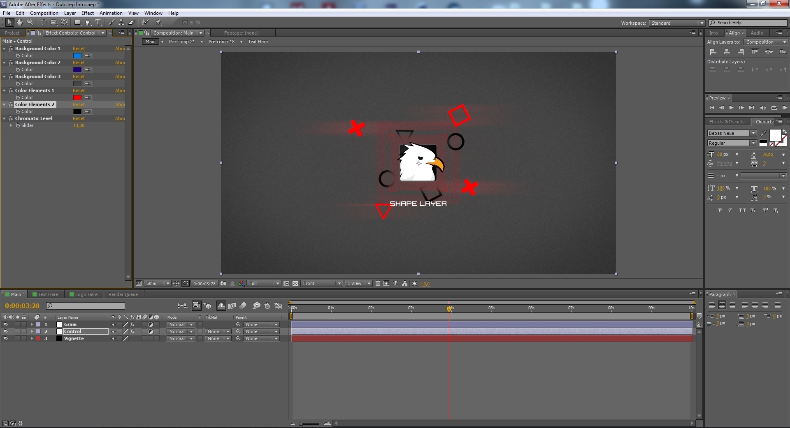Open the Effect menu
This screenshot has width=790, height=428.
point(88,13)
